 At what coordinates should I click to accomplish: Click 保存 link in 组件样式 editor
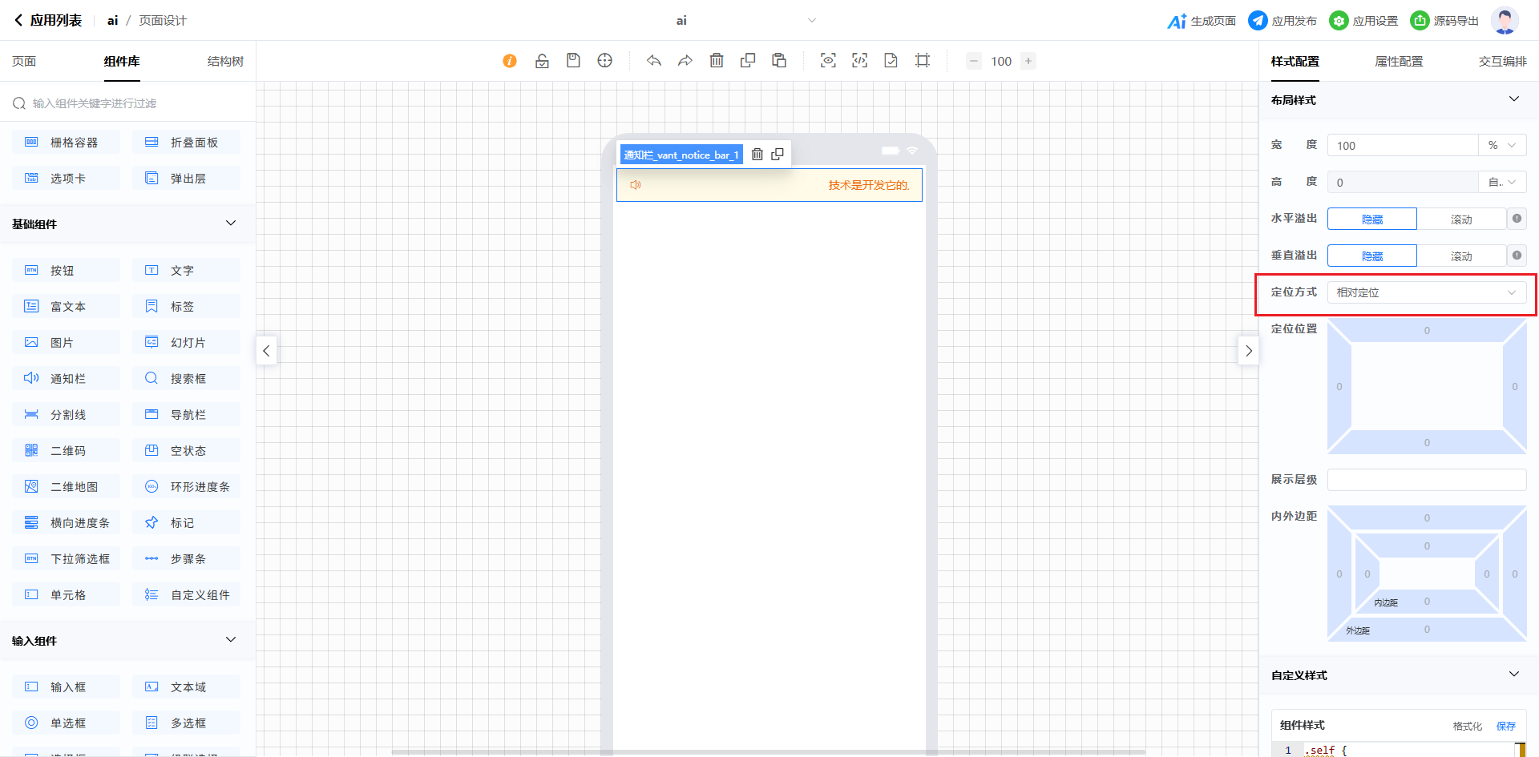(1505, 726)
